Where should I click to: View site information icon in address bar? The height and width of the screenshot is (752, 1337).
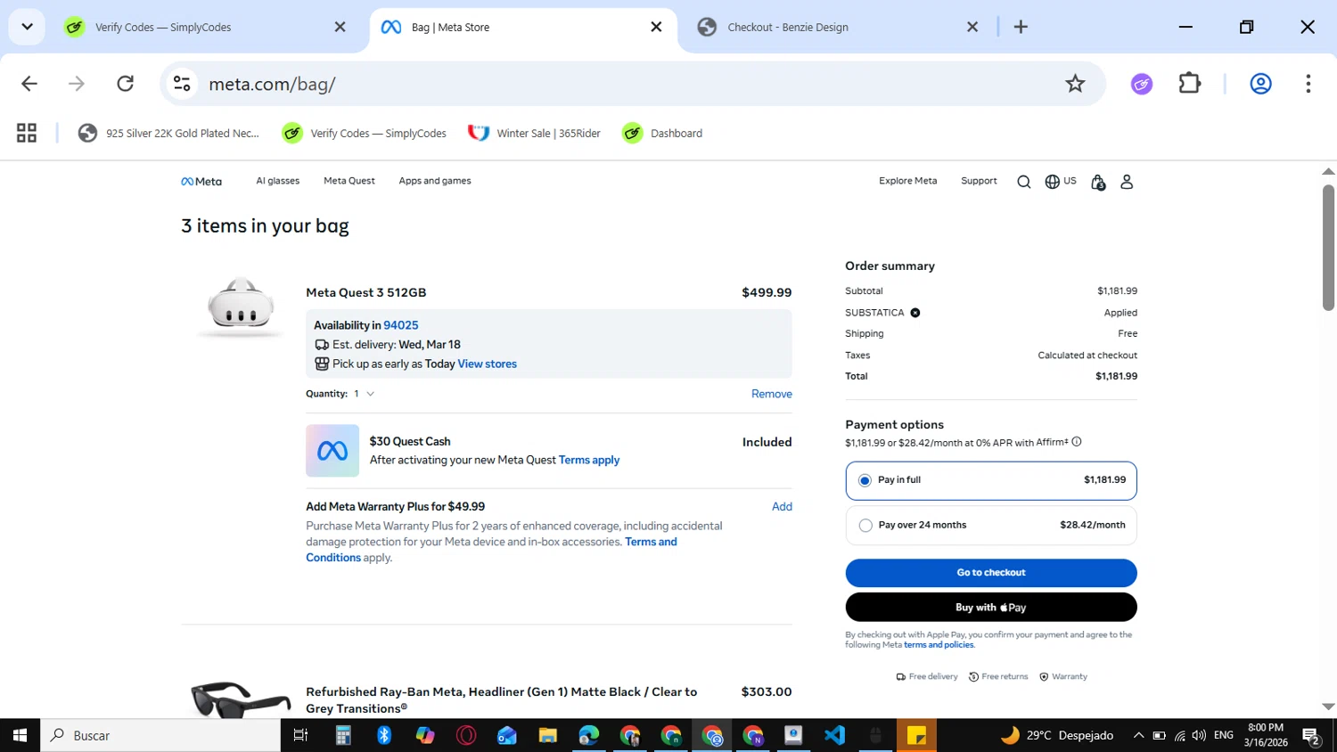click(x=183, y=84)
